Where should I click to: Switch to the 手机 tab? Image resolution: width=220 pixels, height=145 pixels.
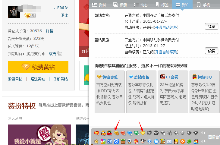203,5
